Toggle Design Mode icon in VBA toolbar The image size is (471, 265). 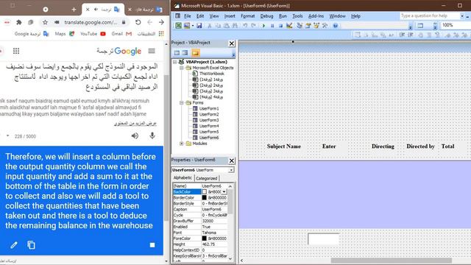click(x=289, y=26)
